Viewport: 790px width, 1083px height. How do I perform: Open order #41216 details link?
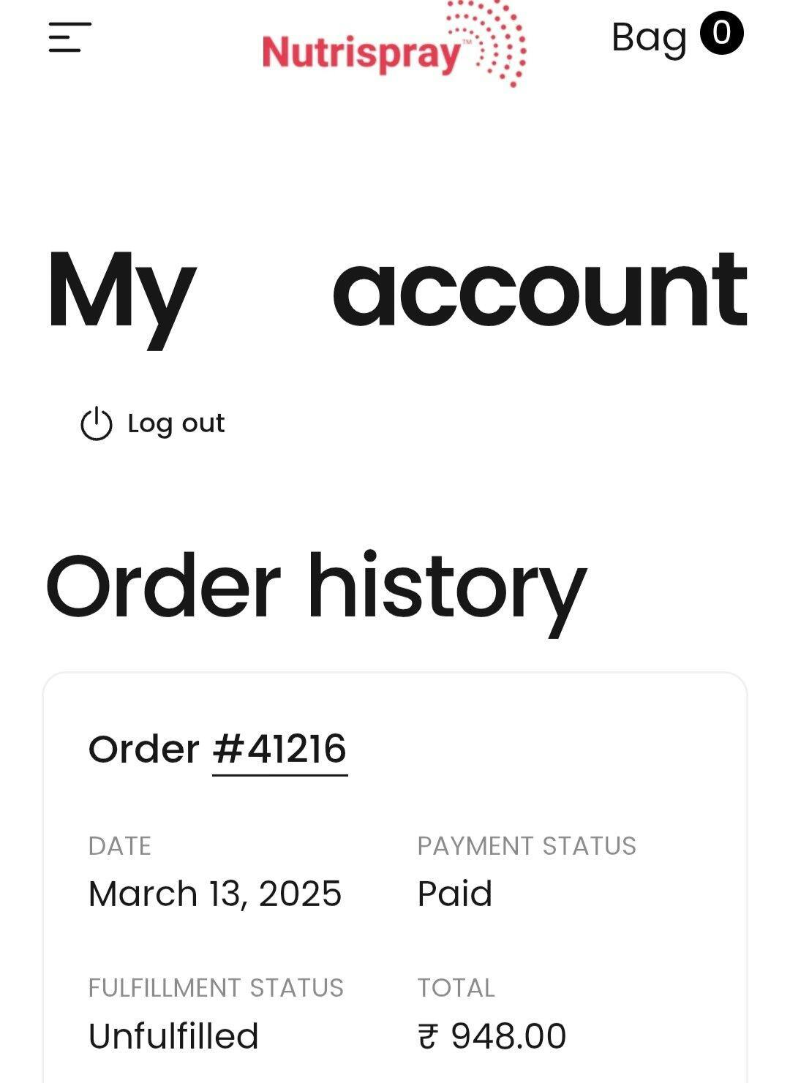tap(279, 749)
